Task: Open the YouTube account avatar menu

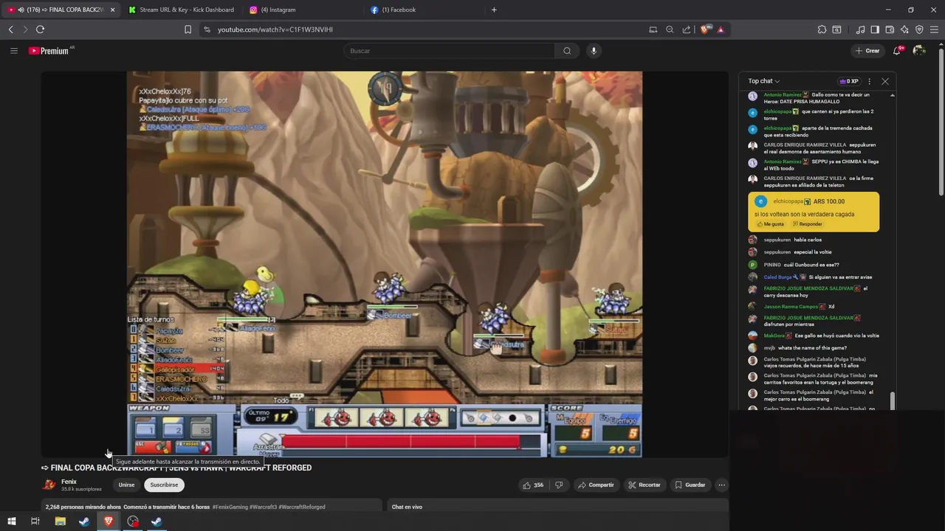Action: click(919, 51)
